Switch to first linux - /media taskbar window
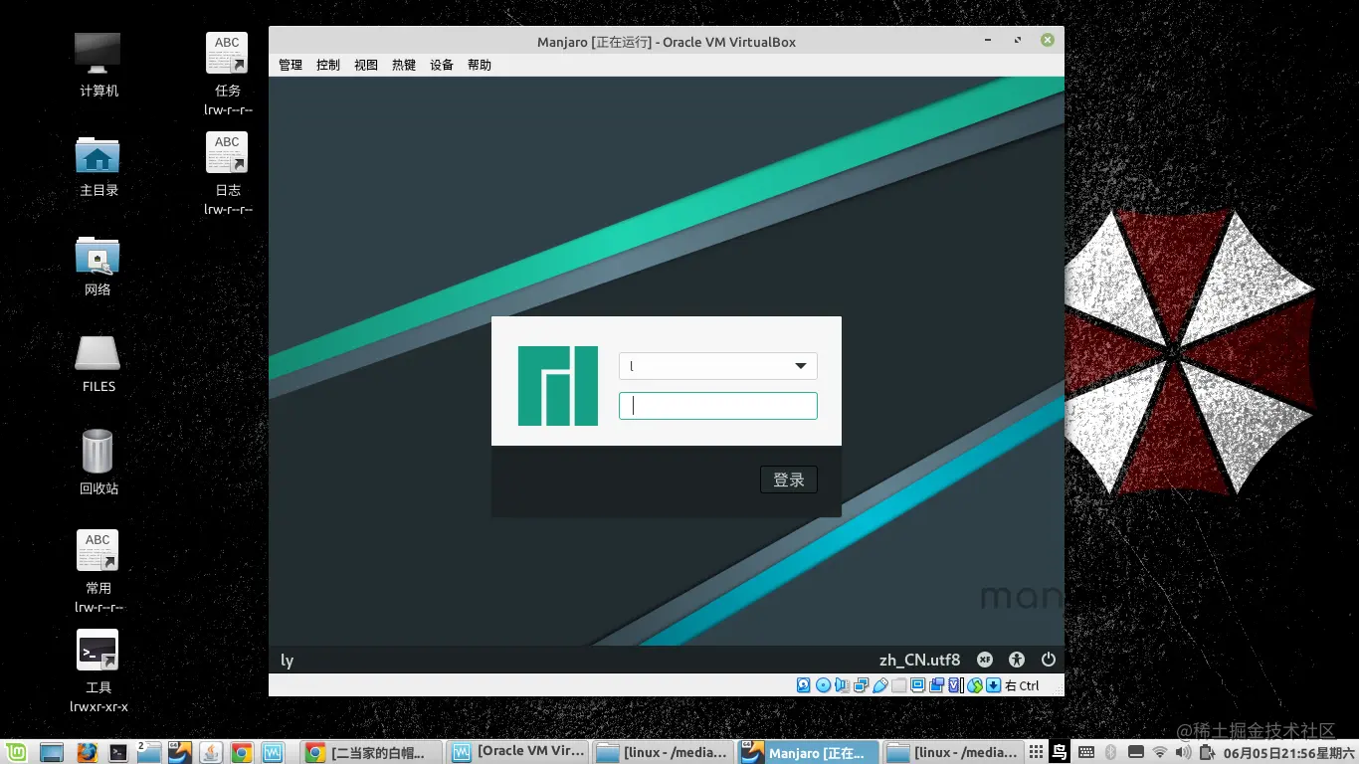The image size is (1359, 764). tap(664, 753)
